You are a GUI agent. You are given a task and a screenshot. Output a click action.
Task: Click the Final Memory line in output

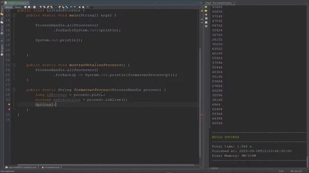[x=234, y=156]
